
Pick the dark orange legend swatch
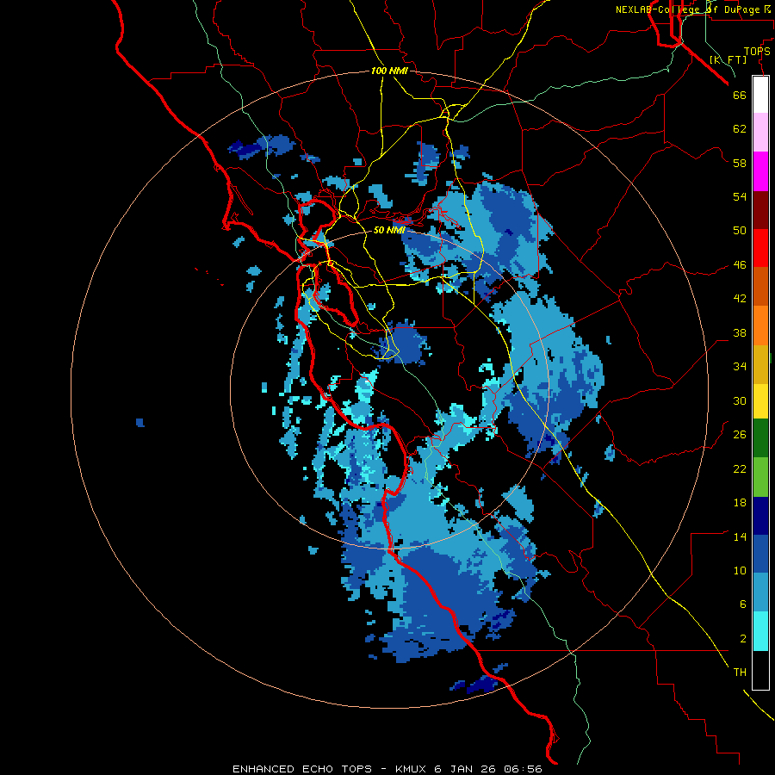760,286
